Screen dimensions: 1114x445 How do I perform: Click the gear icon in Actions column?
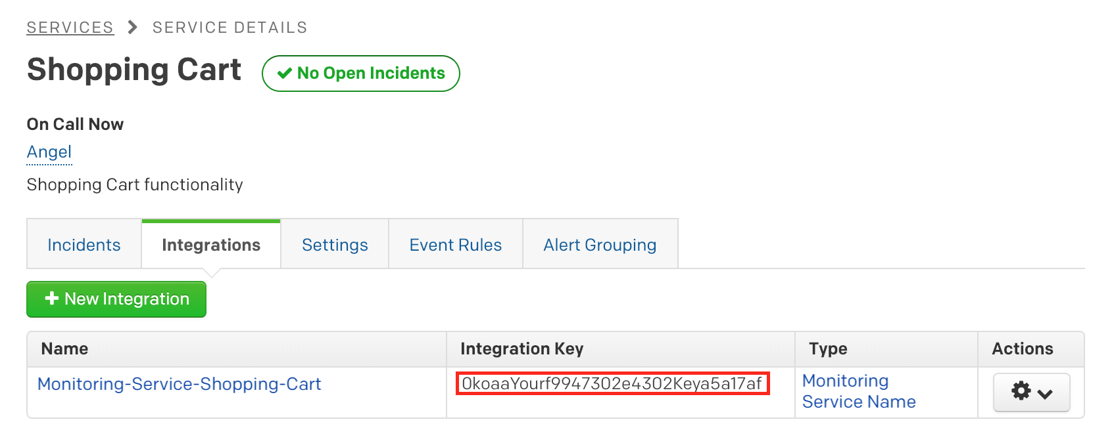tap(1021, 392)
